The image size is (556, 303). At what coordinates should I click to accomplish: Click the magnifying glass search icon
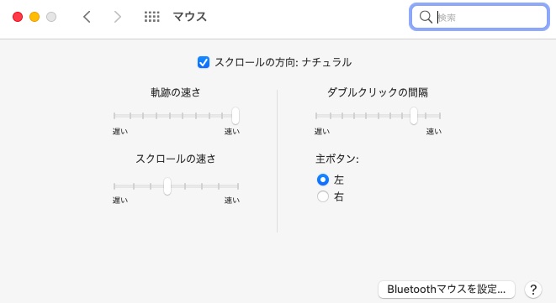[x=425, y=17]
